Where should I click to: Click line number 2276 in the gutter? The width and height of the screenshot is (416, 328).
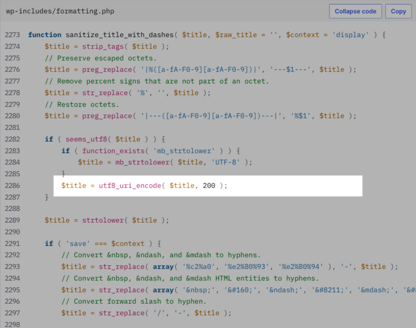pos(12,70)
